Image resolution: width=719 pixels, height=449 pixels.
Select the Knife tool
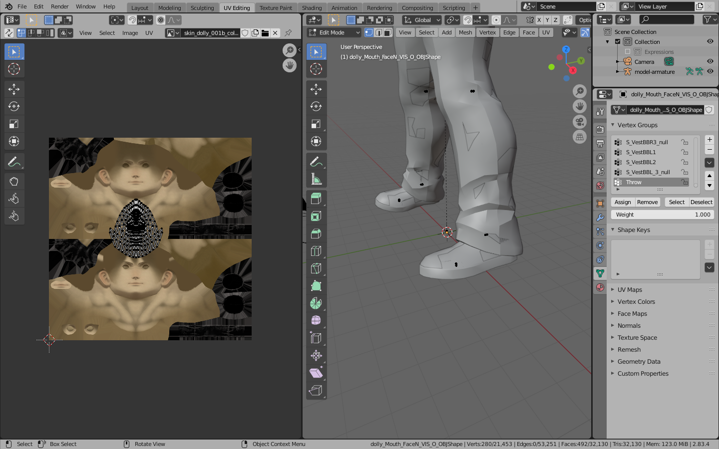(x=316, y=268)
